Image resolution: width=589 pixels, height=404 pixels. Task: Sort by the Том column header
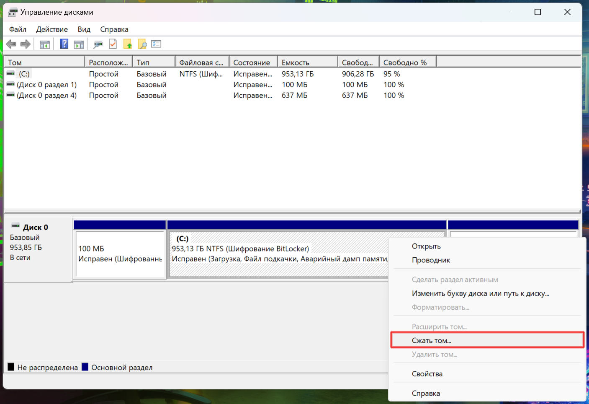pos(44,62)
